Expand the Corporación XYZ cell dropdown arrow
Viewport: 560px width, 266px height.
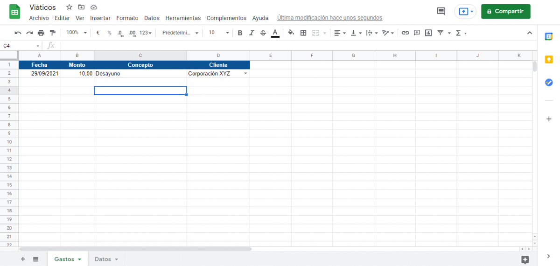(245, 74)
